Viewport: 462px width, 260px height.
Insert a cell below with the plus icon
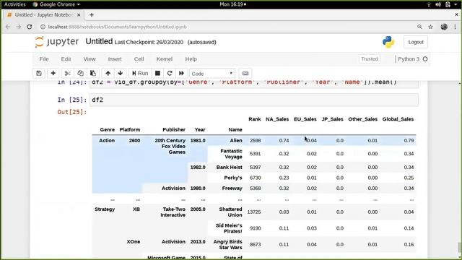pos(53,74)
